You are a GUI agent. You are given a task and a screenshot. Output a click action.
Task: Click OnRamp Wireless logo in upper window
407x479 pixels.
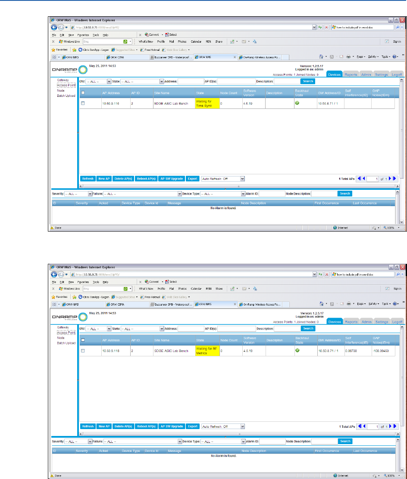click(x=70, y=70)
